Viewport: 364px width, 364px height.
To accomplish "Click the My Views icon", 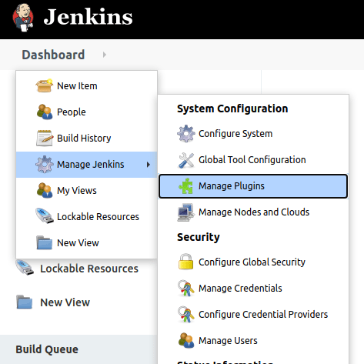I will (45, 190).
